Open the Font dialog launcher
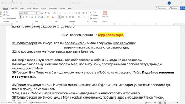This screenshot has width=185, height=104. point(56,21)
